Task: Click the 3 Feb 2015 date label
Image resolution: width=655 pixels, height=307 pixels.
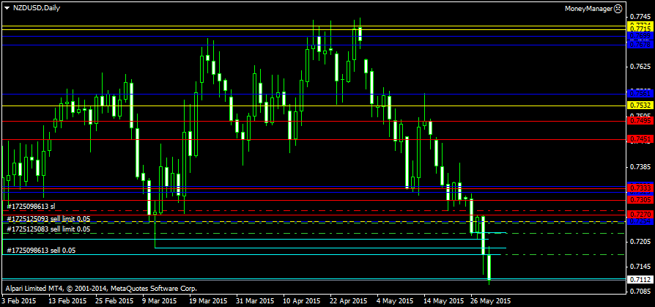Action: [x=19, y=300]
